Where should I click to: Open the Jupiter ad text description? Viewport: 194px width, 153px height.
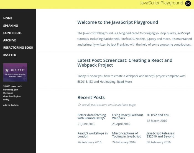(12, 93)
